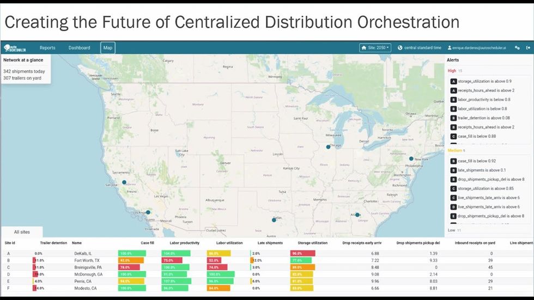Sort by Labor utilization column header
Viewport: 534px width, 300px height.
(x=229, y=243)
